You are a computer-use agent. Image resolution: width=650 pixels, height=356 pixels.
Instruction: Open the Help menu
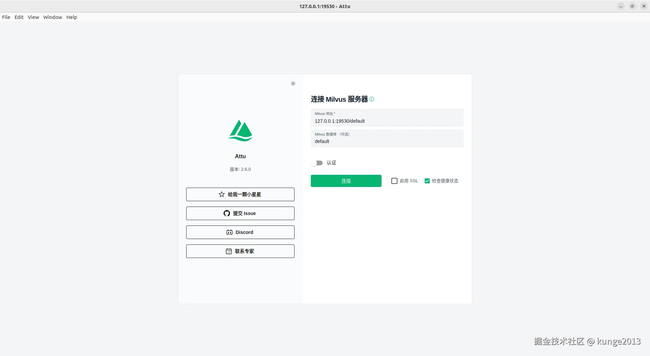click(71, 17)
